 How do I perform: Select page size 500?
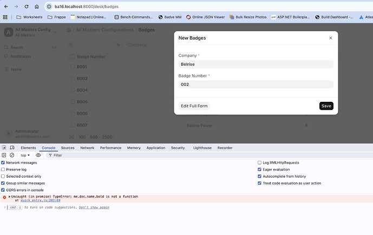coord(94,137)
